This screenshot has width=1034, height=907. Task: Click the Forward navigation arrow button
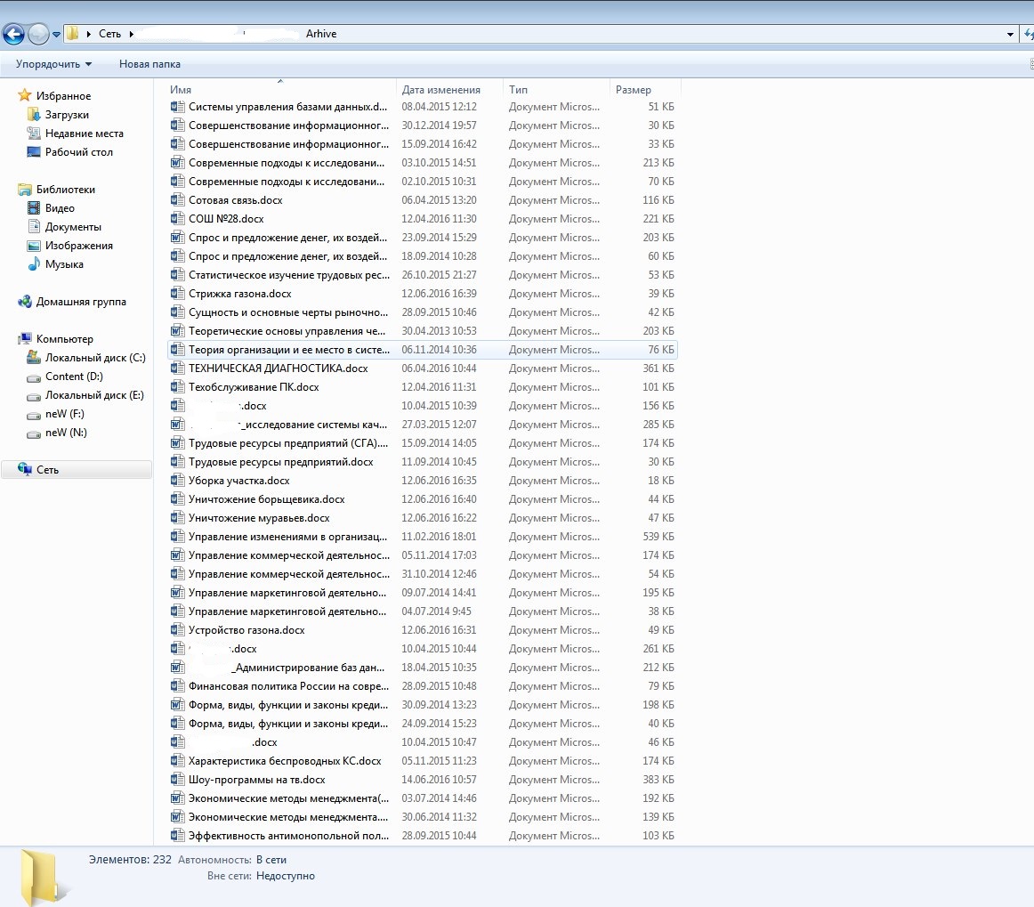coord(38,34)
